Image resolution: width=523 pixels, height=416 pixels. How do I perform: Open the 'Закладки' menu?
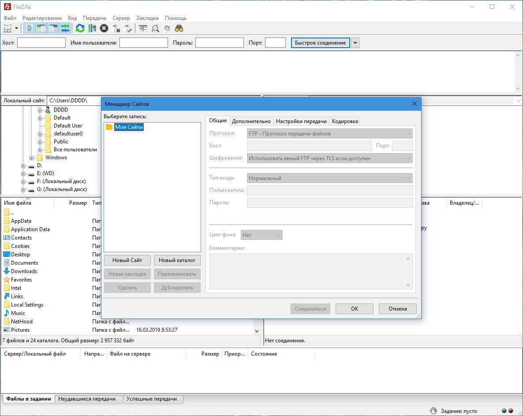[x=147, y=18]
